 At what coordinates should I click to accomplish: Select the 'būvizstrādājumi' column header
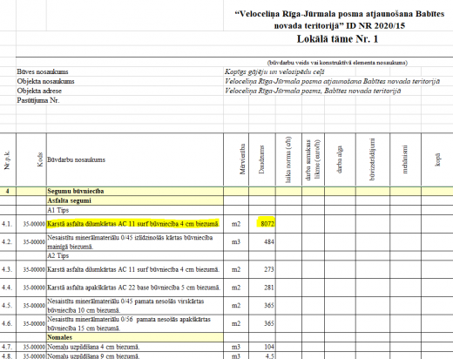pyautogui.click(x=373, y=159)
